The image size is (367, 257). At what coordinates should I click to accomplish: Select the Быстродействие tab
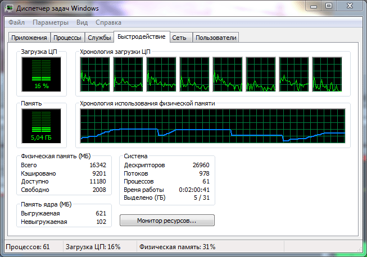click(x=142, y=36)
